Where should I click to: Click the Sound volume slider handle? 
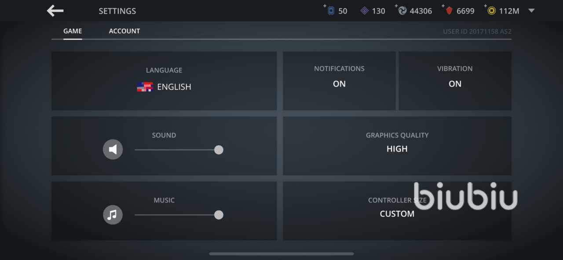[219, 150]
